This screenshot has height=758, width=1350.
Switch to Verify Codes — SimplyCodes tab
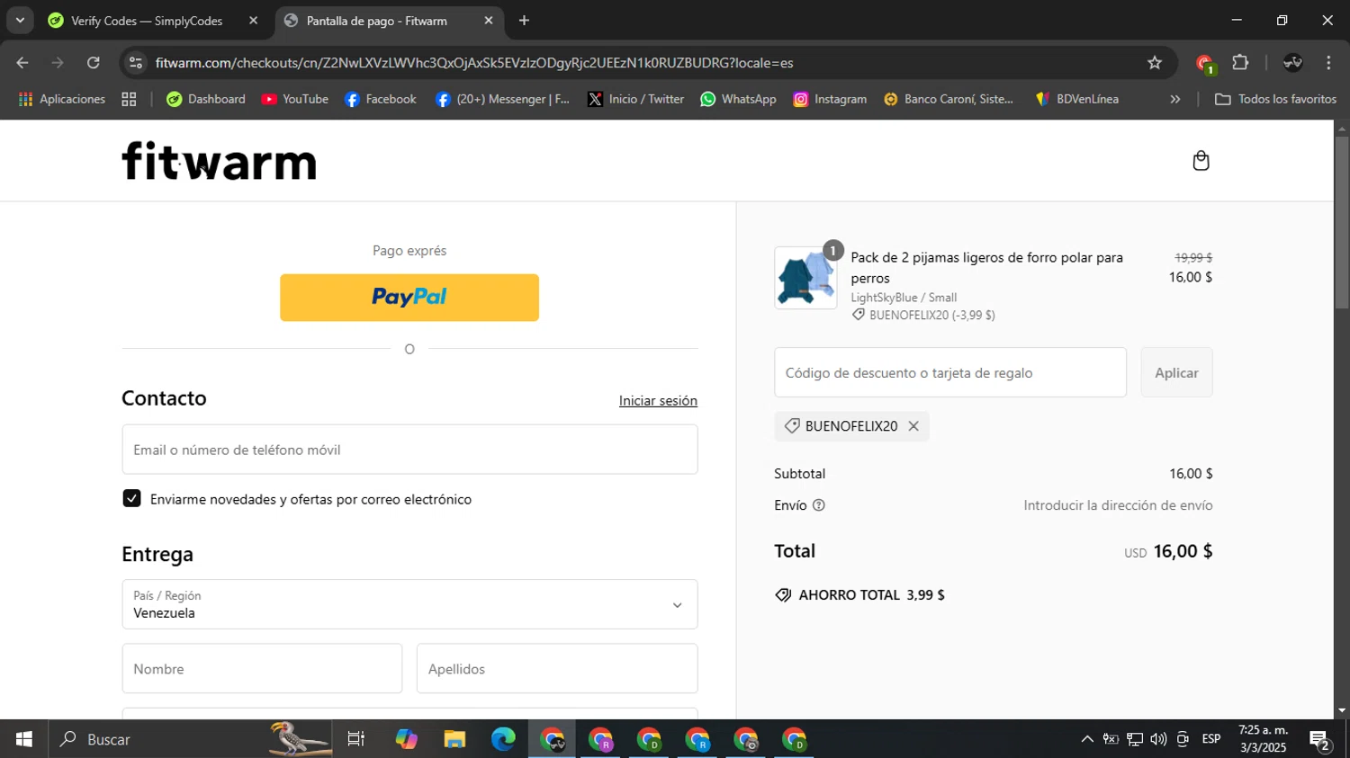(147, 21)
